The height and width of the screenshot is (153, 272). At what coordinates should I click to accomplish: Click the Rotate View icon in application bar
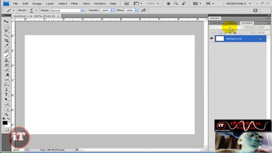[184, 3]
